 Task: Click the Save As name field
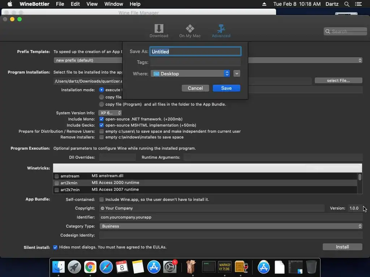click(x=195, y=51)
